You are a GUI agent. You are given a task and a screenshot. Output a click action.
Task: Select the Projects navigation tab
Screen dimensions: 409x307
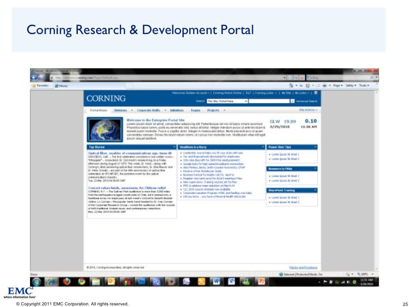pyautogui.click(x=213, y=110)
